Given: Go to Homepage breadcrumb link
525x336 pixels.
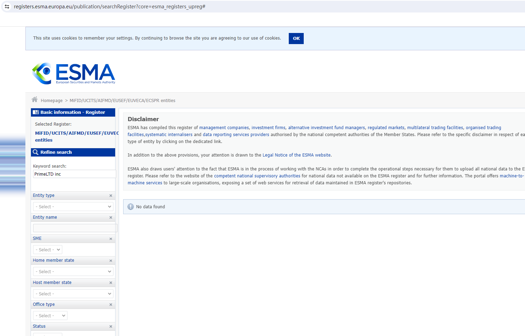Looking at the screenshot, I should pyautogui.click(x=51, y=101).
